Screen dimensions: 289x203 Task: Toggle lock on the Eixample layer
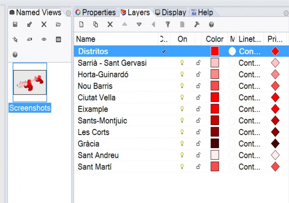click(198, 109)
